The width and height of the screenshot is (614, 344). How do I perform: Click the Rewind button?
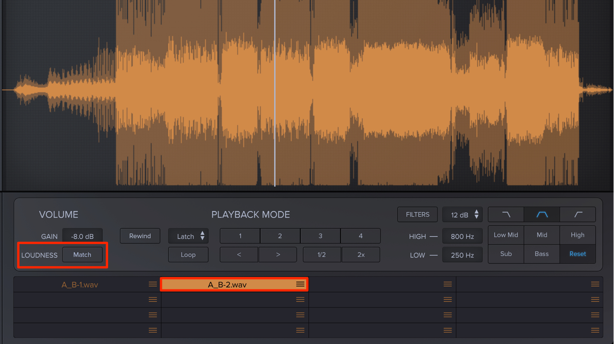(140, 236)
